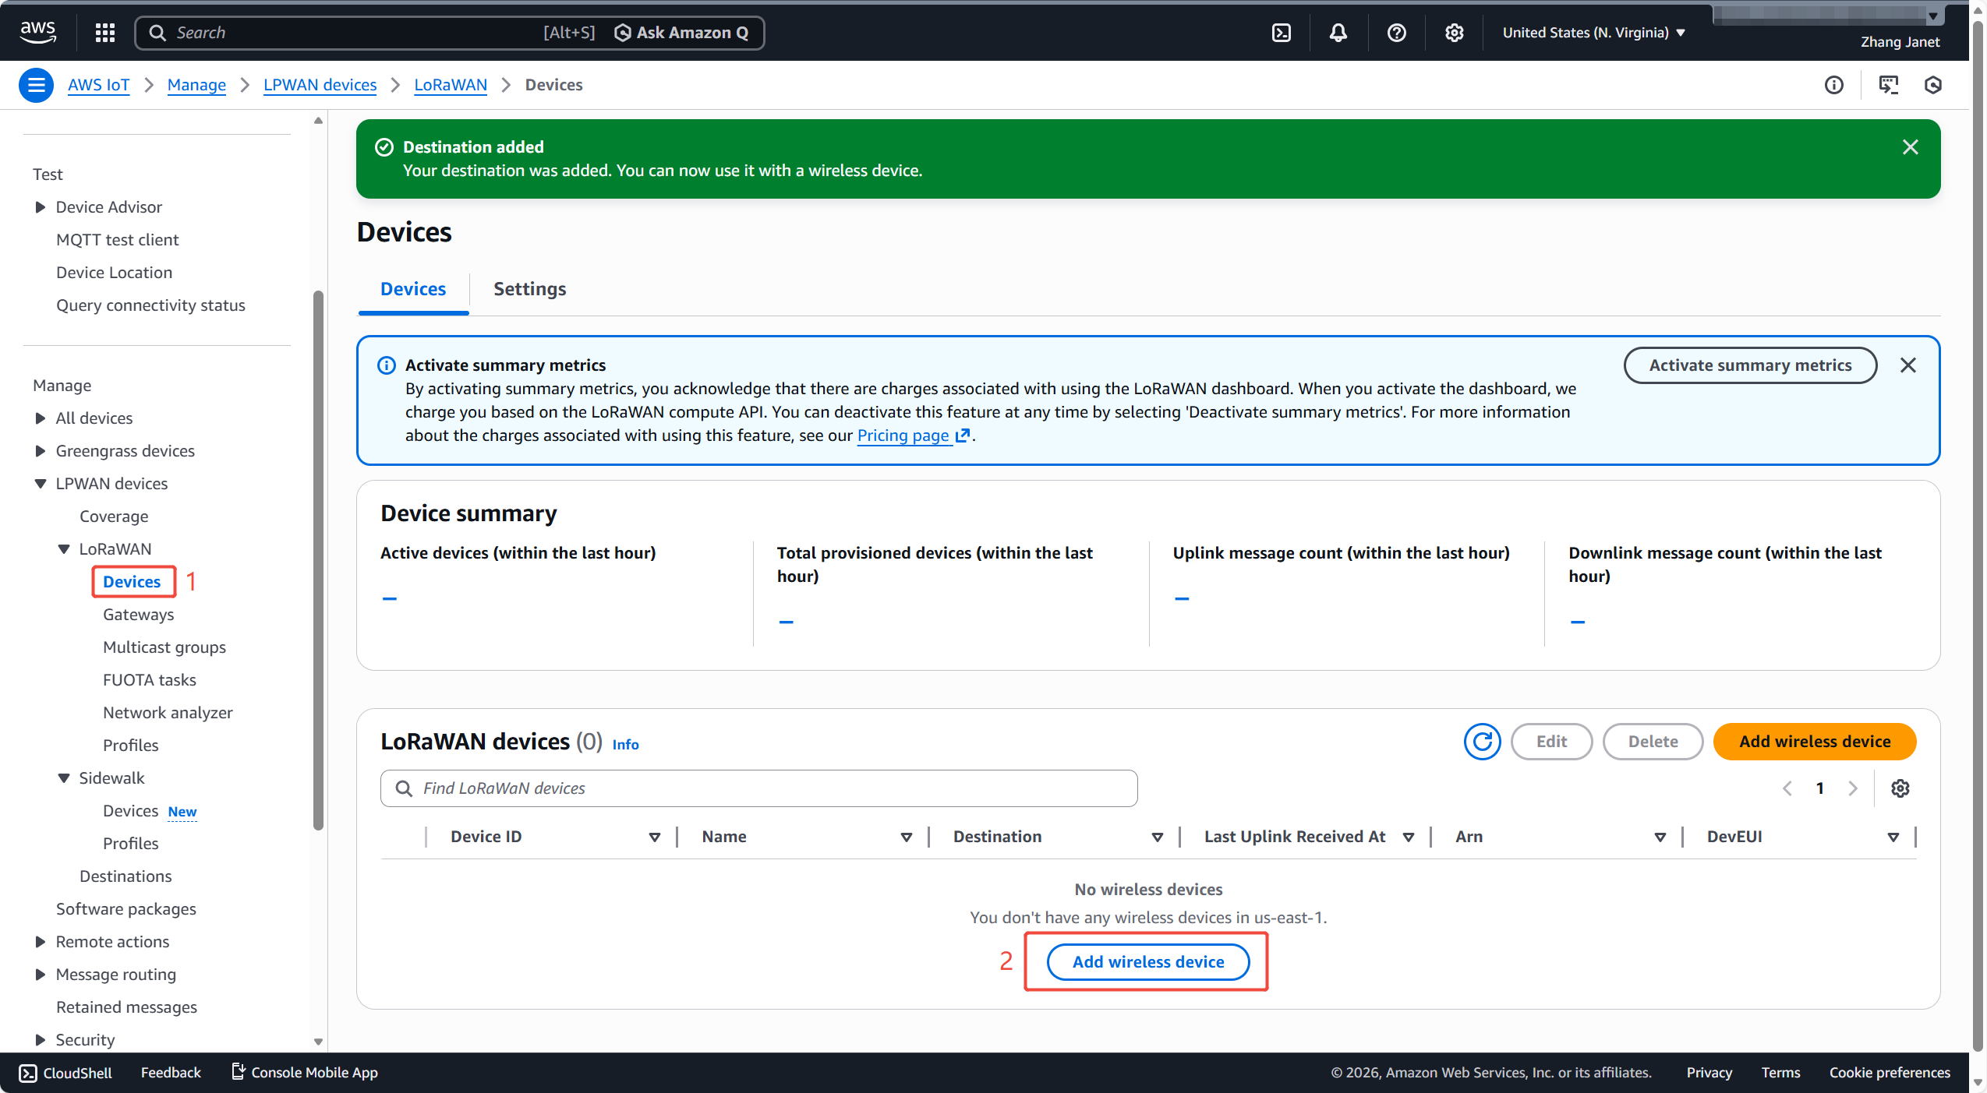This screenshot has height=1093, width=1987.
Task: Open table preferences gear icon
Action: (x=1900, y=788)
